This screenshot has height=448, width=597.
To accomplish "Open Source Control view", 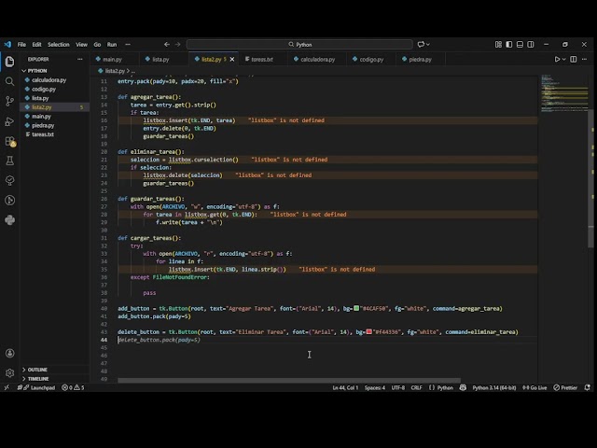I will click(9, 101).
